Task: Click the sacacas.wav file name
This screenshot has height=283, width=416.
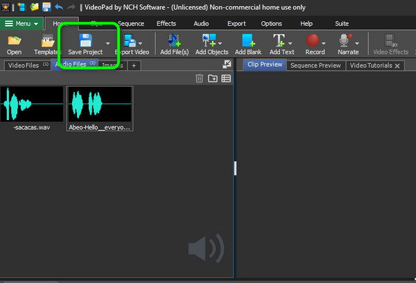Action: [32, 128]
